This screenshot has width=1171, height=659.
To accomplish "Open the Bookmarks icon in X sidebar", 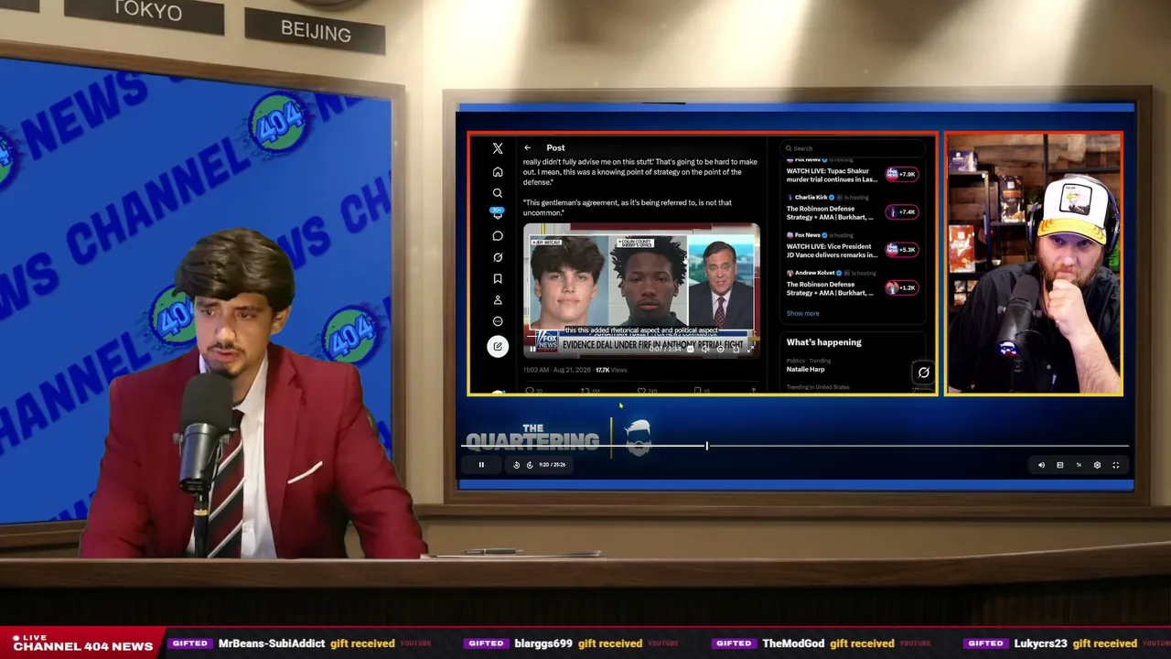I will [x=498, y=278].
